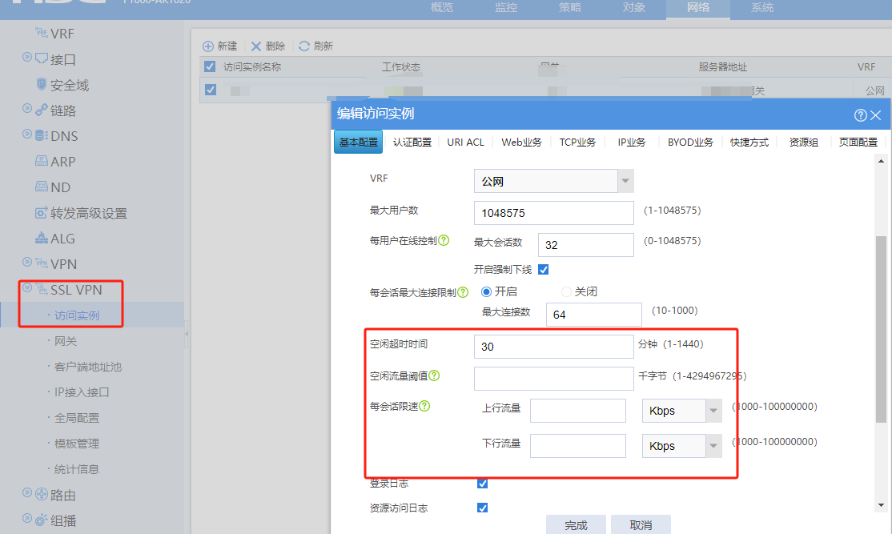This screenshot has width=892, height=534.
Task: Open help for 空闲流量阈值
Action: point(434,375)
